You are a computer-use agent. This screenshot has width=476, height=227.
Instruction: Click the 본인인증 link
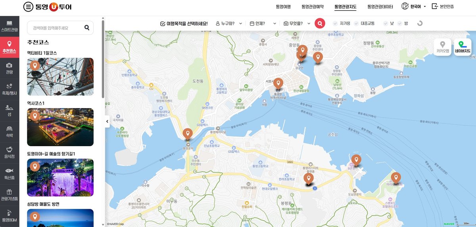pyautogui.click(x=443, y=7)
